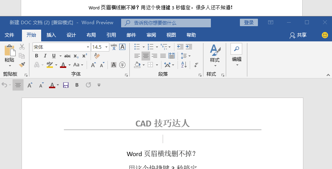Click the Cut scissors icon
The height and width of the screenshot is (169, 332).
tap(22, 47)
